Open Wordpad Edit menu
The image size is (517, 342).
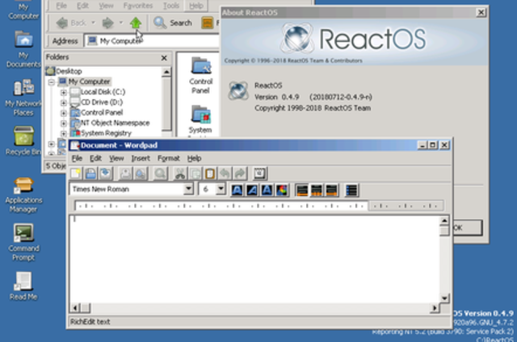pyautogui.click(x=95, y=158)
